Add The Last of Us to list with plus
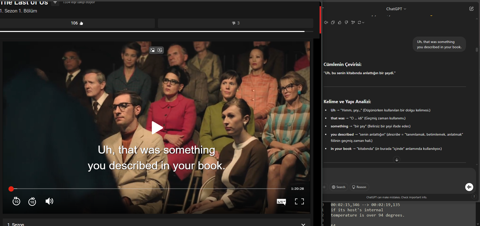Screen dimensions: 480x226 coord(55,2)
